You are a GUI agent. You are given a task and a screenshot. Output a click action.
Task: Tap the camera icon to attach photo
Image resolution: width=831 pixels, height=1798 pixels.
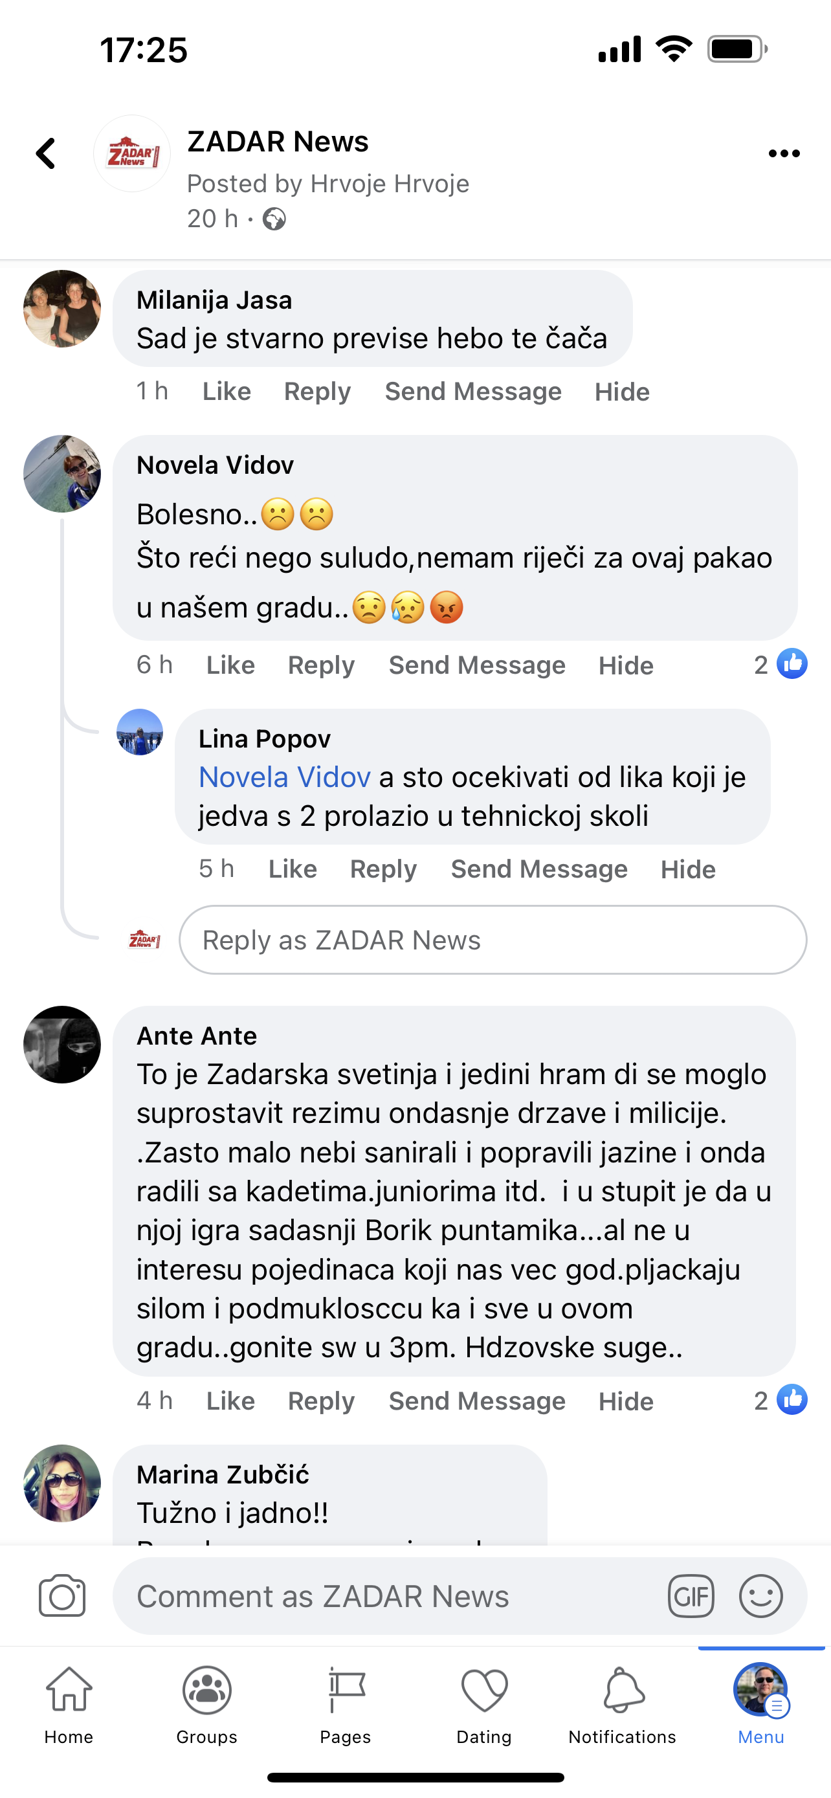(62, 1596)
